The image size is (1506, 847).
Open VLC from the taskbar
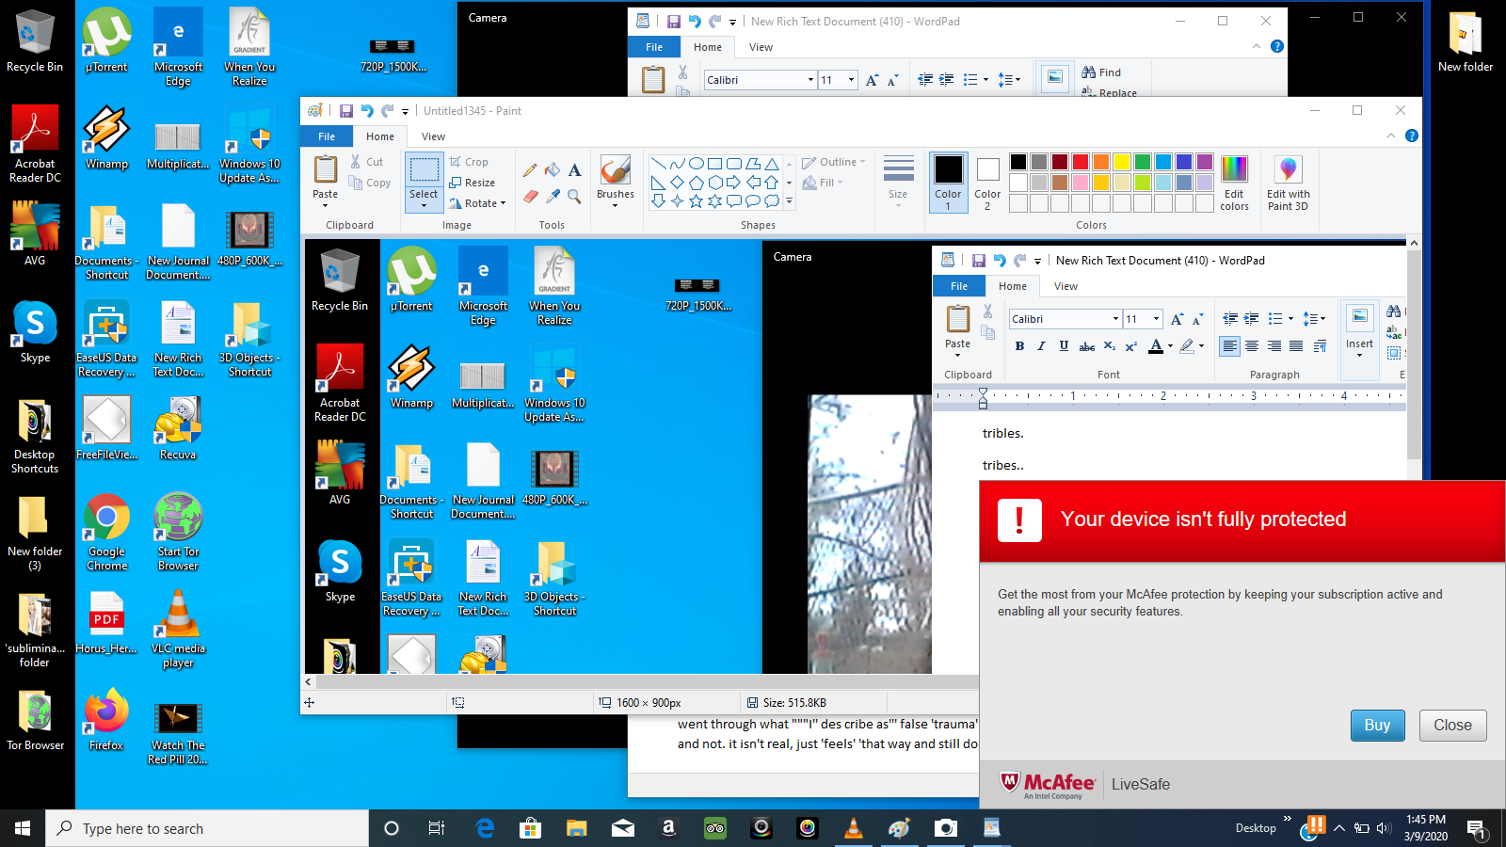[854, 828]
